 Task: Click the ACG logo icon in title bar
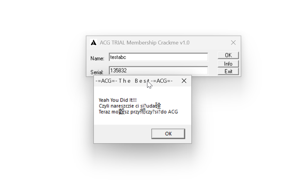pyautogui.click(x=94, y=43)
